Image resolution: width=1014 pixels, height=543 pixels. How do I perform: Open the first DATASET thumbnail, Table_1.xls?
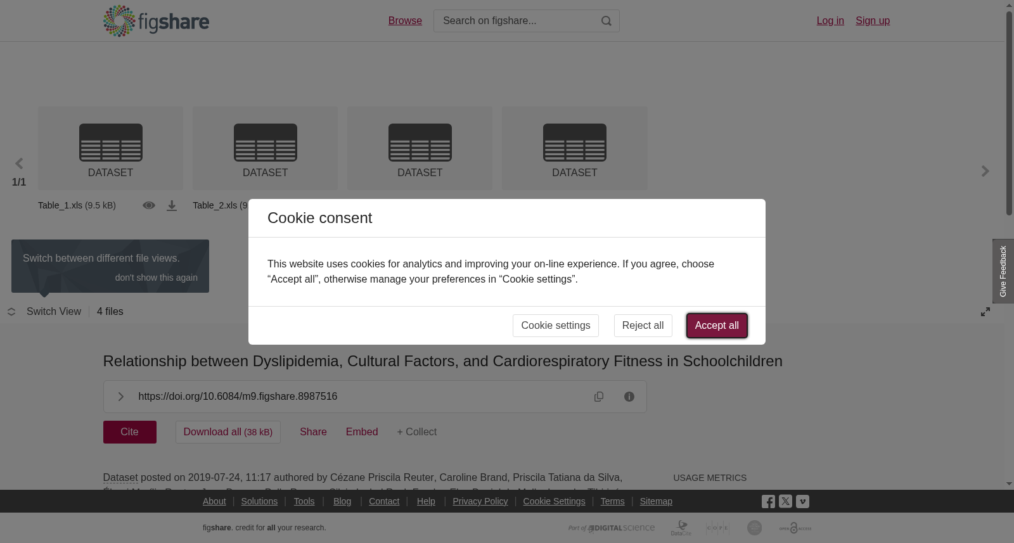110,148
